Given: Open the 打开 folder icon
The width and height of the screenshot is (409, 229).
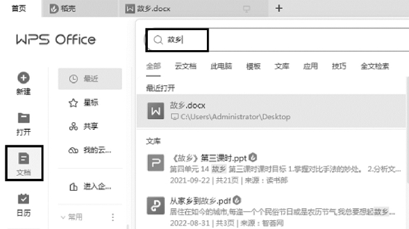Looking at the screenshot, I should (x=24, y=118).
